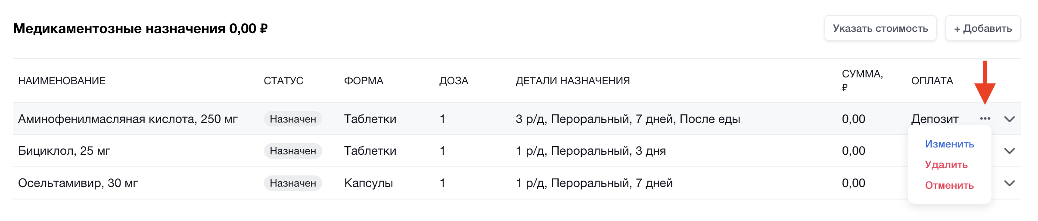Click the СТАТУС column header
This screenshot has width=1038, height=221.
[x=283, y=81]
